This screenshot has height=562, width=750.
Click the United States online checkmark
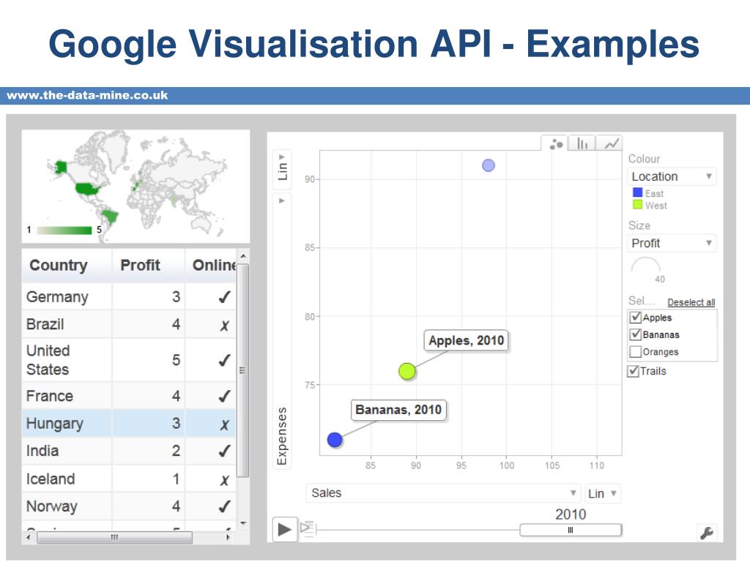click(224, 360)
